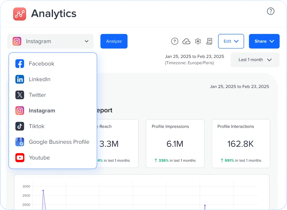Click the Analytics logo icon

(x=19, y=14)
